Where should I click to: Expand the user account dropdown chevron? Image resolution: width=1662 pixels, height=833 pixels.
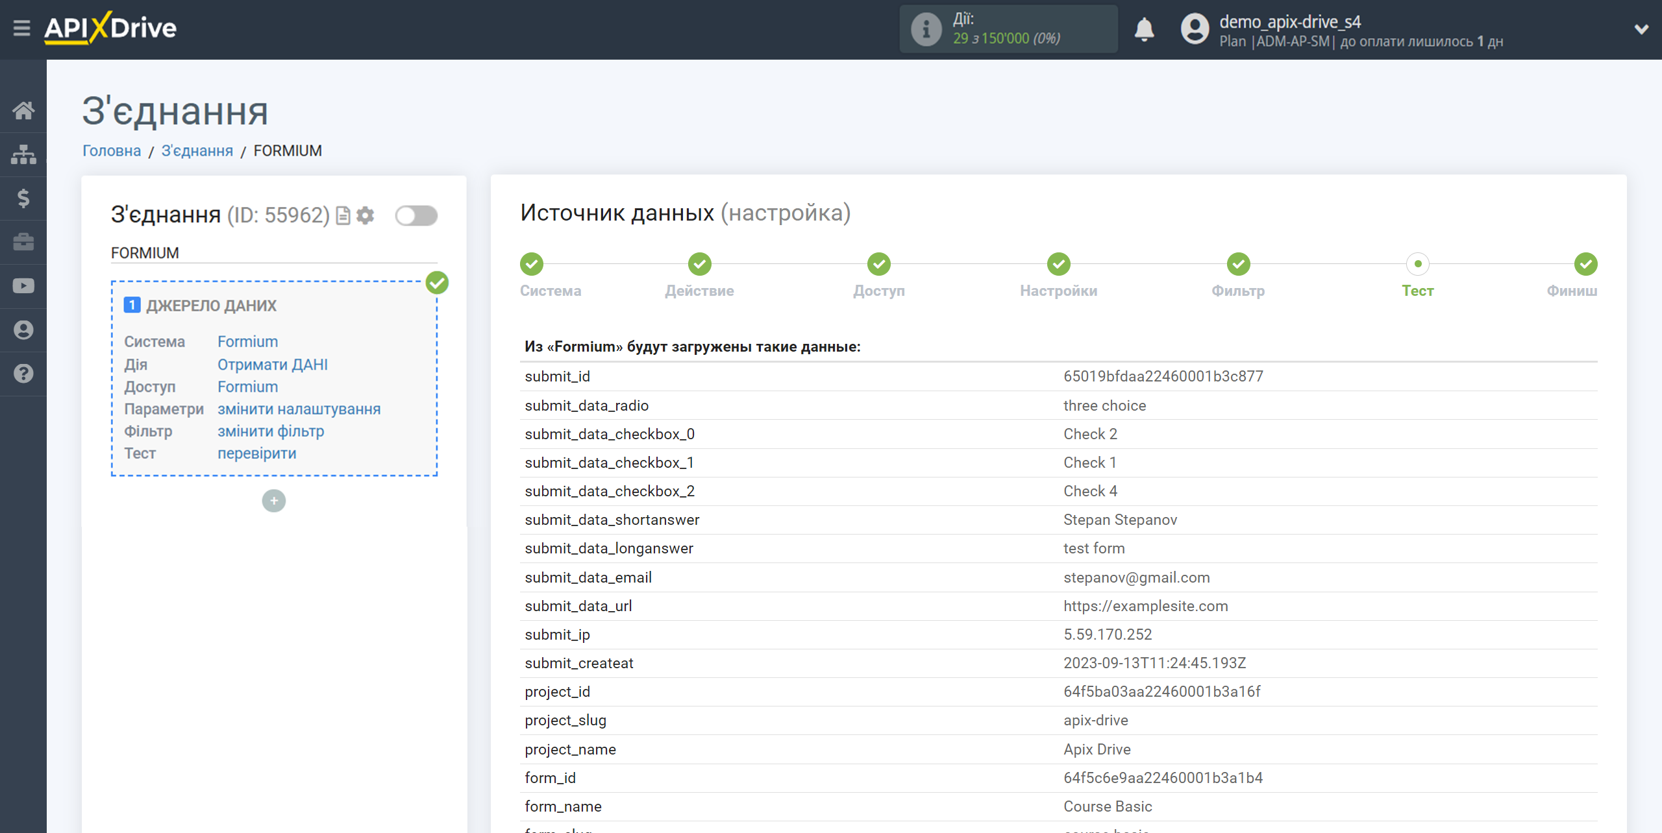[x=1641, y=29]
